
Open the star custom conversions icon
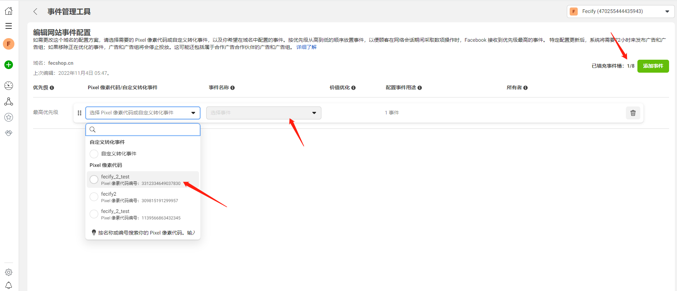(x=9, y=117)
